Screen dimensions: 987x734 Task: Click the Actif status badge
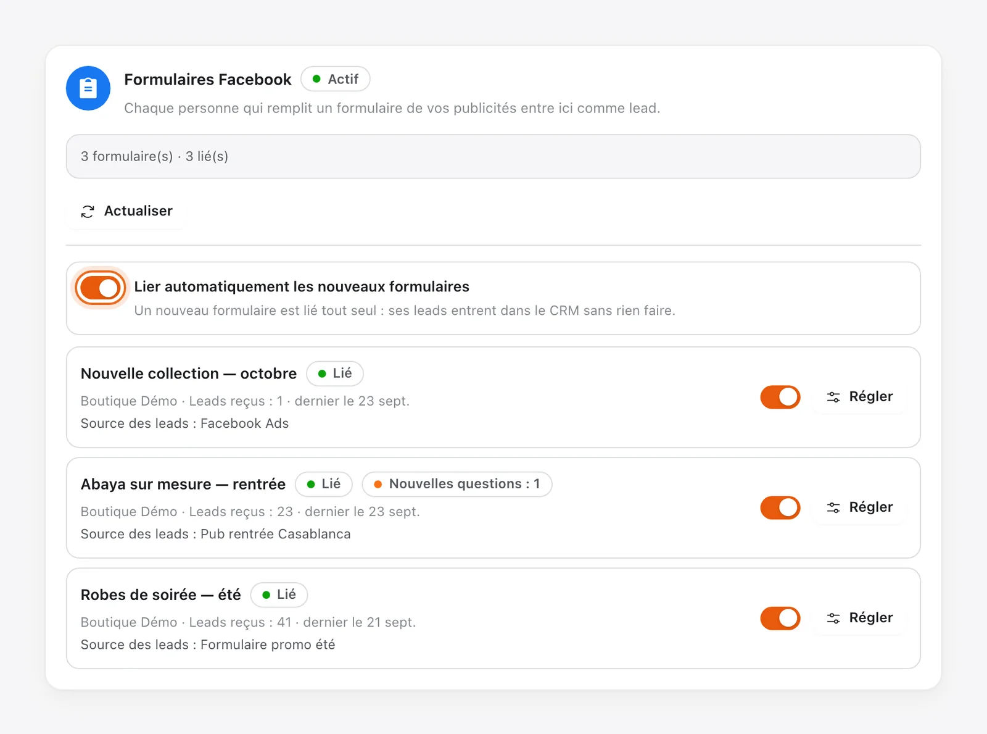pyautogui.click(x=335, y=79)
